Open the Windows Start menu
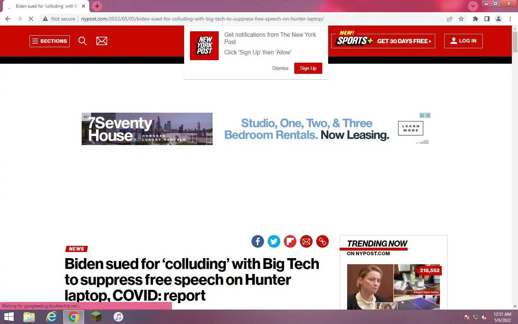Viewport: 518px width, 324px height. coord(9,317)
